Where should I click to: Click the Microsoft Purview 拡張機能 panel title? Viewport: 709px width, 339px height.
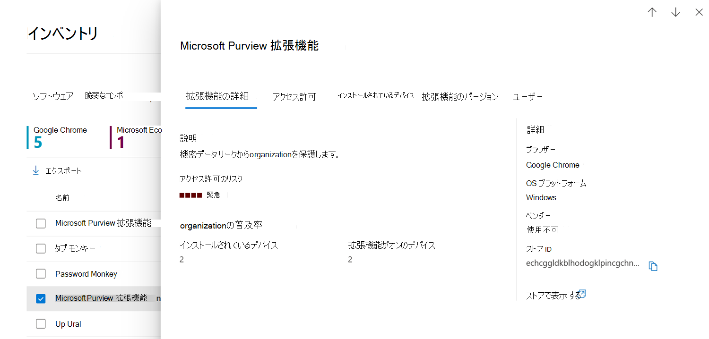(250, 45)
